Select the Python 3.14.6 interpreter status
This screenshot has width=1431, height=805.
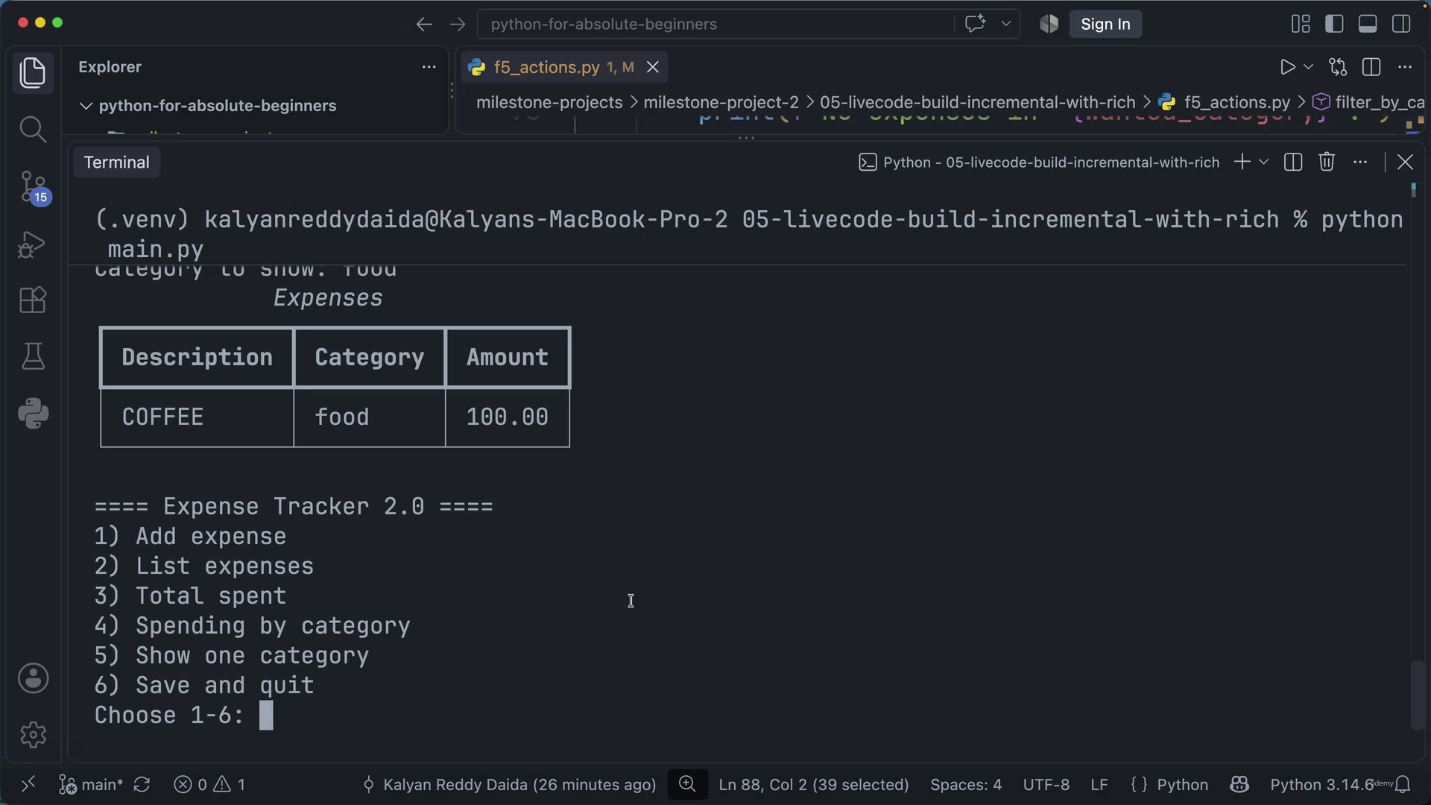pyautogui.click(x=1321, y=785)
